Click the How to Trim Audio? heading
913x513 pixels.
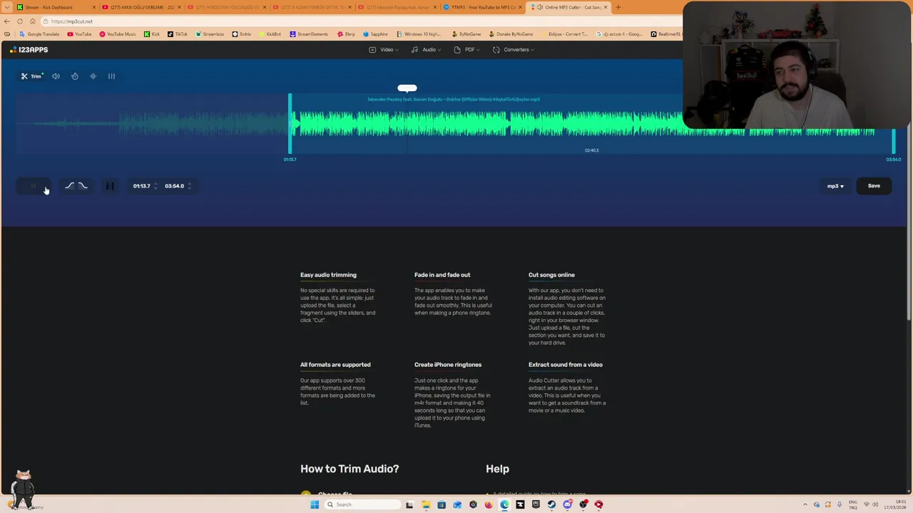coord(350,469)
